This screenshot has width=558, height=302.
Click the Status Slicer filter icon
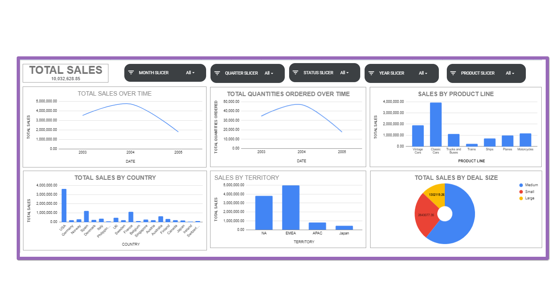click(295, 72)
